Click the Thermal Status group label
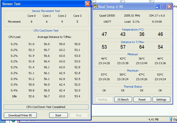The image size is (177, 123). [x=133, y=87]
